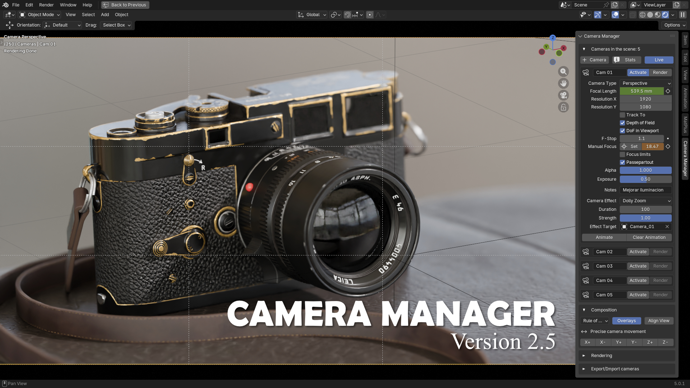Toggle camera view with the camera icon

click(x=563, y=95)
